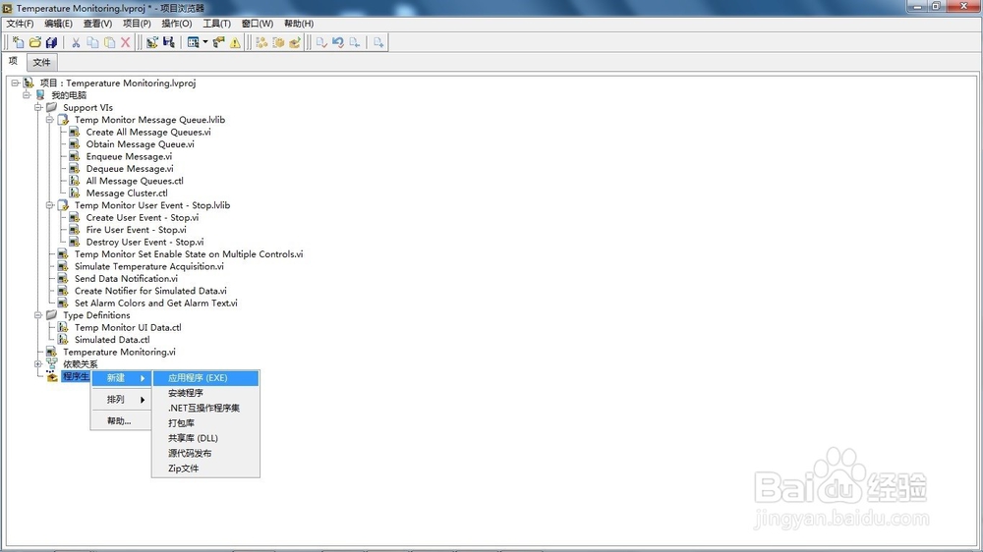
Task: Collapse the 我的电脑 node
Action: 27,95
